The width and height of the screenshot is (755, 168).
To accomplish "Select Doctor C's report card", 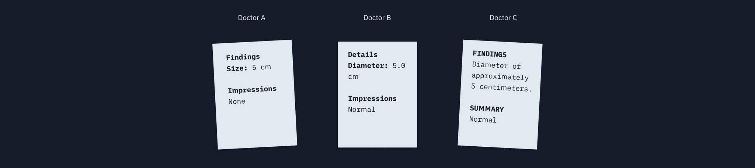I will coord(500,94).
